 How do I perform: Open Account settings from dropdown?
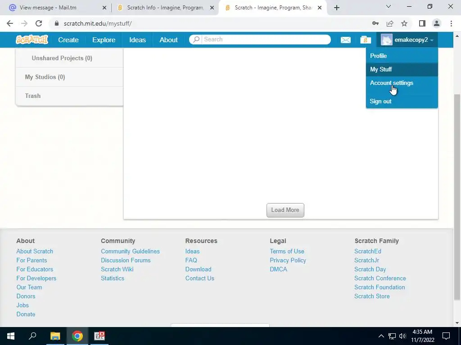tap(402, 83)
